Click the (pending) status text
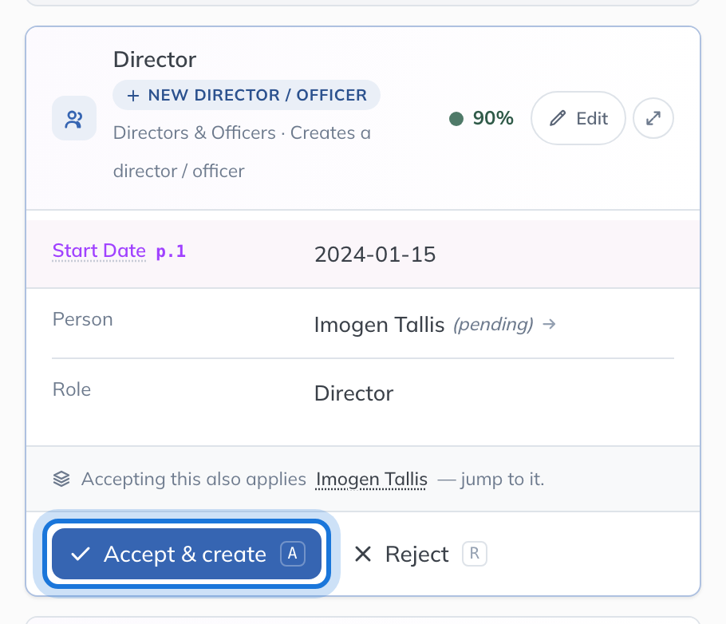The height and width of the screenshot is (624, 726). [x=493, y=325]
